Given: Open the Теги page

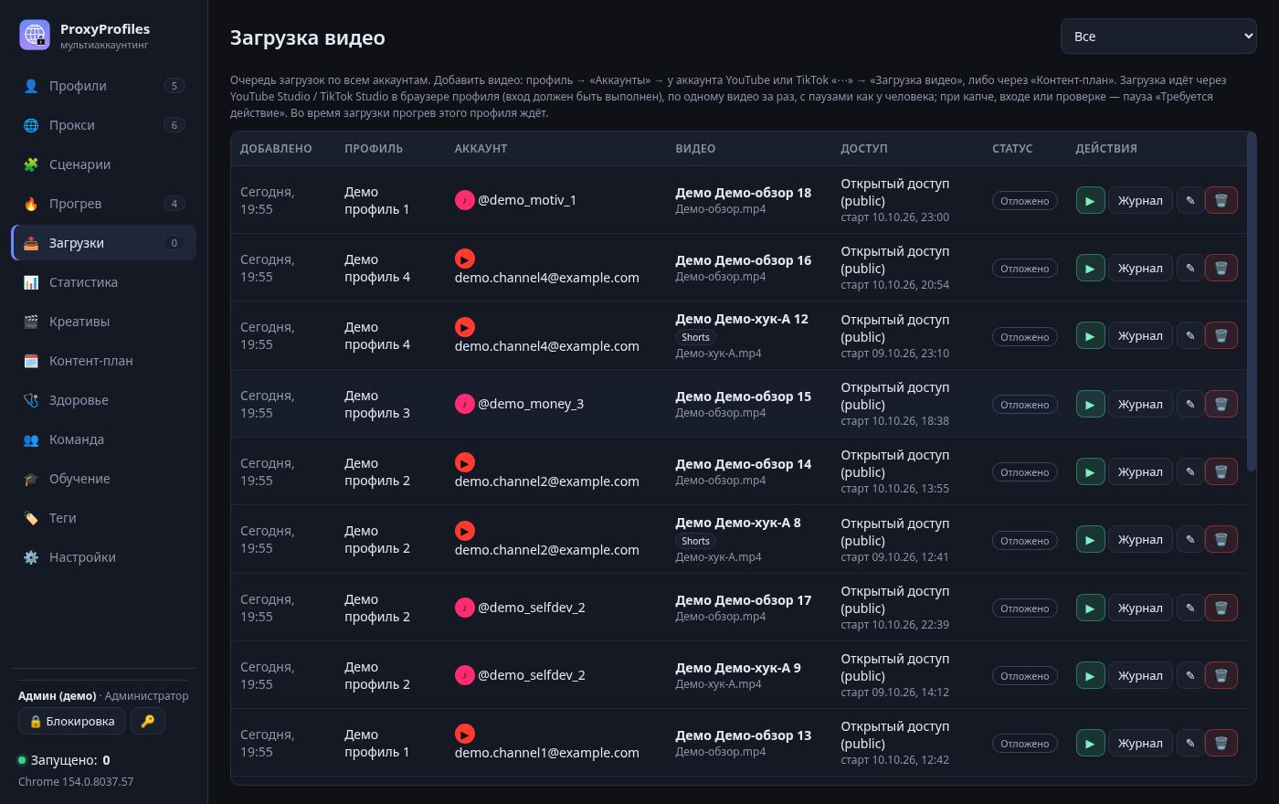Looking at the screenshot, I should (x=103, y=518).
